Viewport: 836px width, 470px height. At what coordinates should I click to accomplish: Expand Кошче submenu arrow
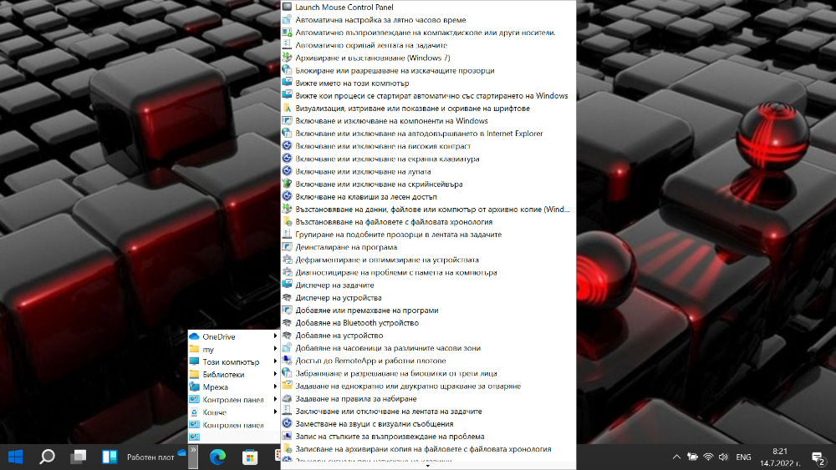point(275,412)
